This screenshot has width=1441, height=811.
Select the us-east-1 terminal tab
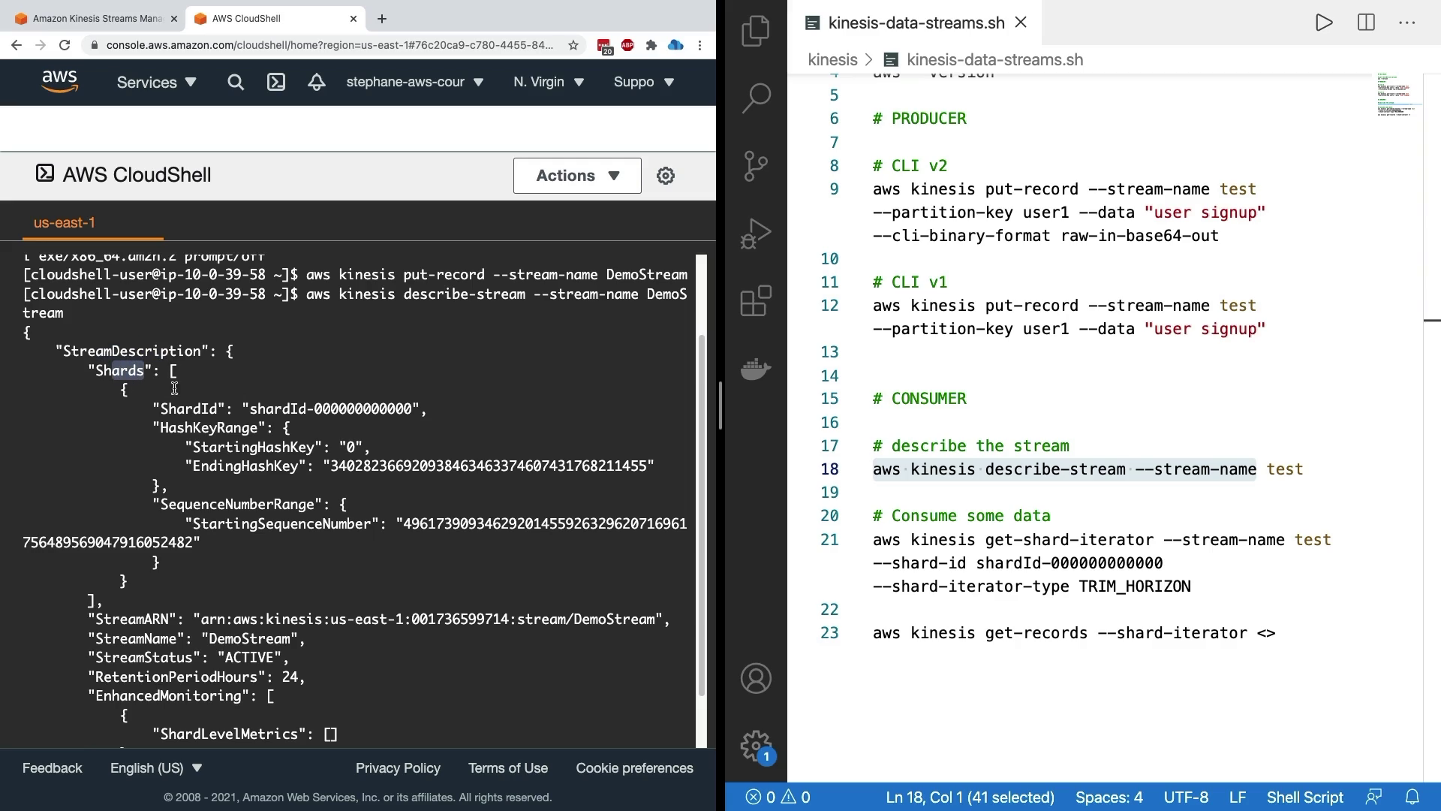(x=65, y=223)
